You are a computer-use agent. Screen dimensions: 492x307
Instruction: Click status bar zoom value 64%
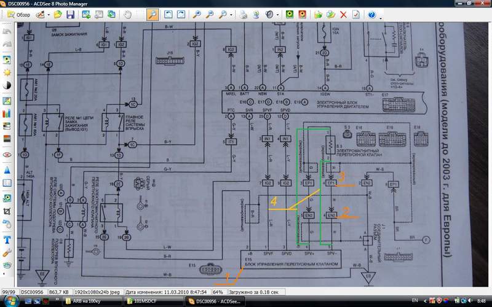click(218, 292)
